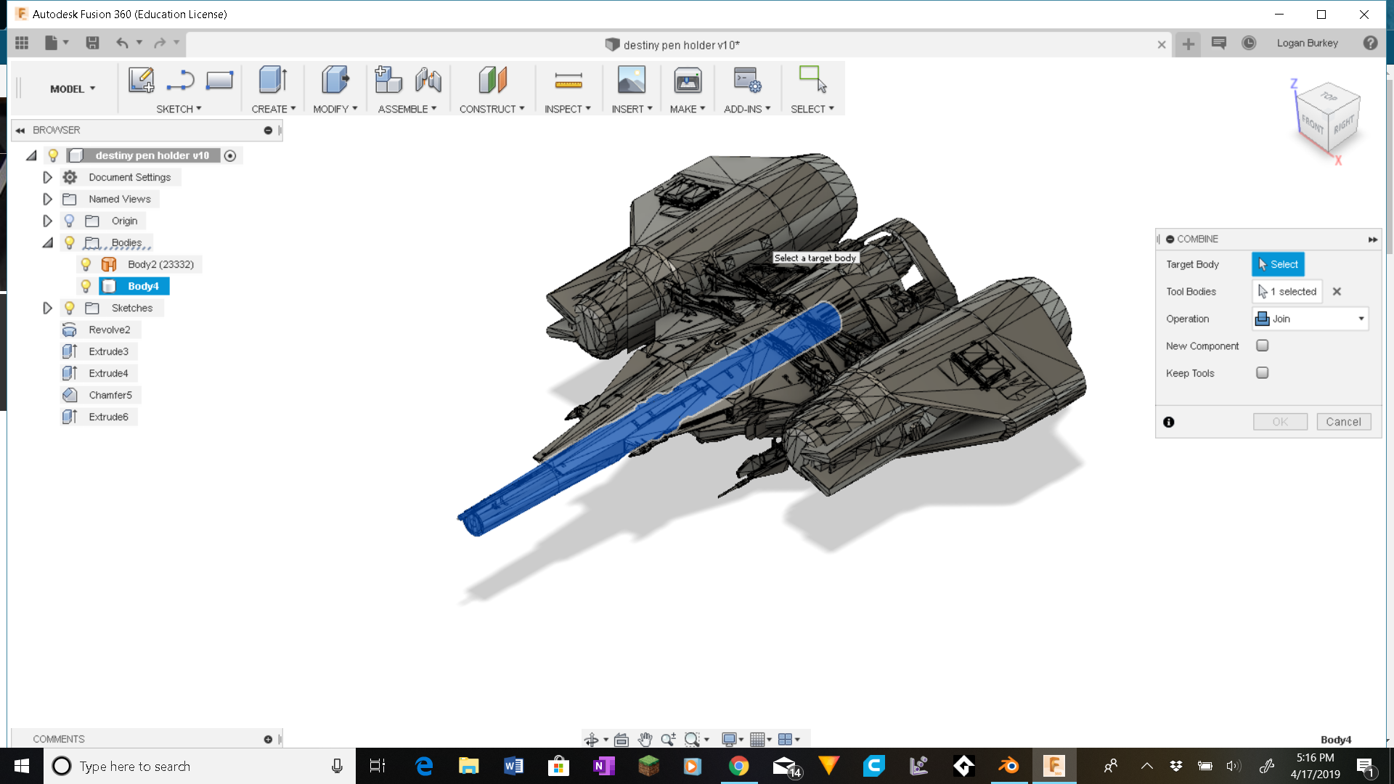Enable the New Component checkbox
Screen dimensions: 1394x784
(x=1262, y=346)
